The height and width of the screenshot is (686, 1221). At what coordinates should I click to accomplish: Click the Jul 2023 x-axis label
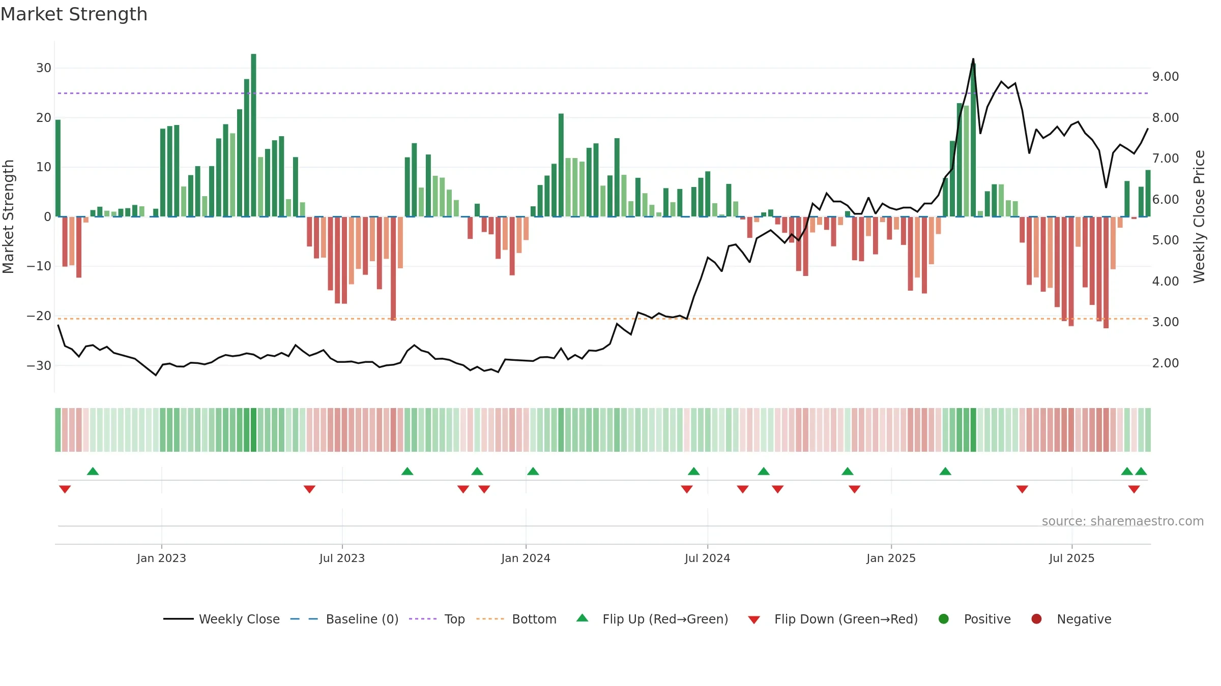tap(342, 558)
